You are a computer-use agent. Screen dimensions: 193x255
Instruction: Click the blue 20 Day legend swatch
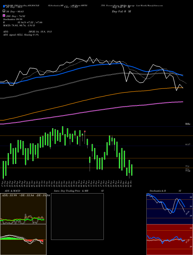(4, 7)
